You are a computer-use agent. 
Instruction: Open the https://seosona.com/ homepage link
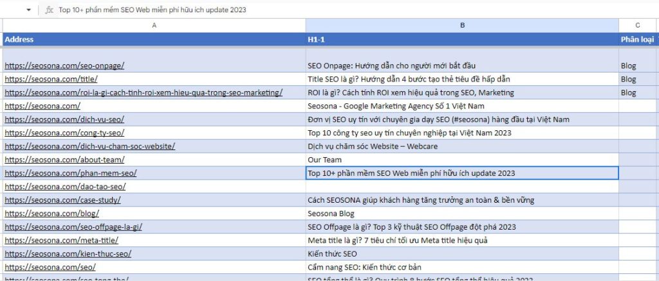[x=42, y=106]
